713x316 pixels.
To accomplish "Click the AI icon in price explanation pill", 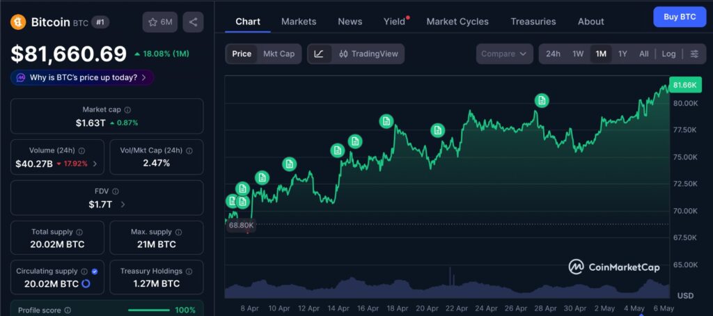I will click(x=21, y=78).
